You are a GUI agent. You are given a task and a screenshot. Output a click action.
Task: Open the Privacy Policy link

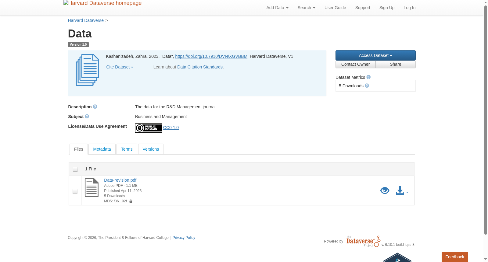[184, 238]
